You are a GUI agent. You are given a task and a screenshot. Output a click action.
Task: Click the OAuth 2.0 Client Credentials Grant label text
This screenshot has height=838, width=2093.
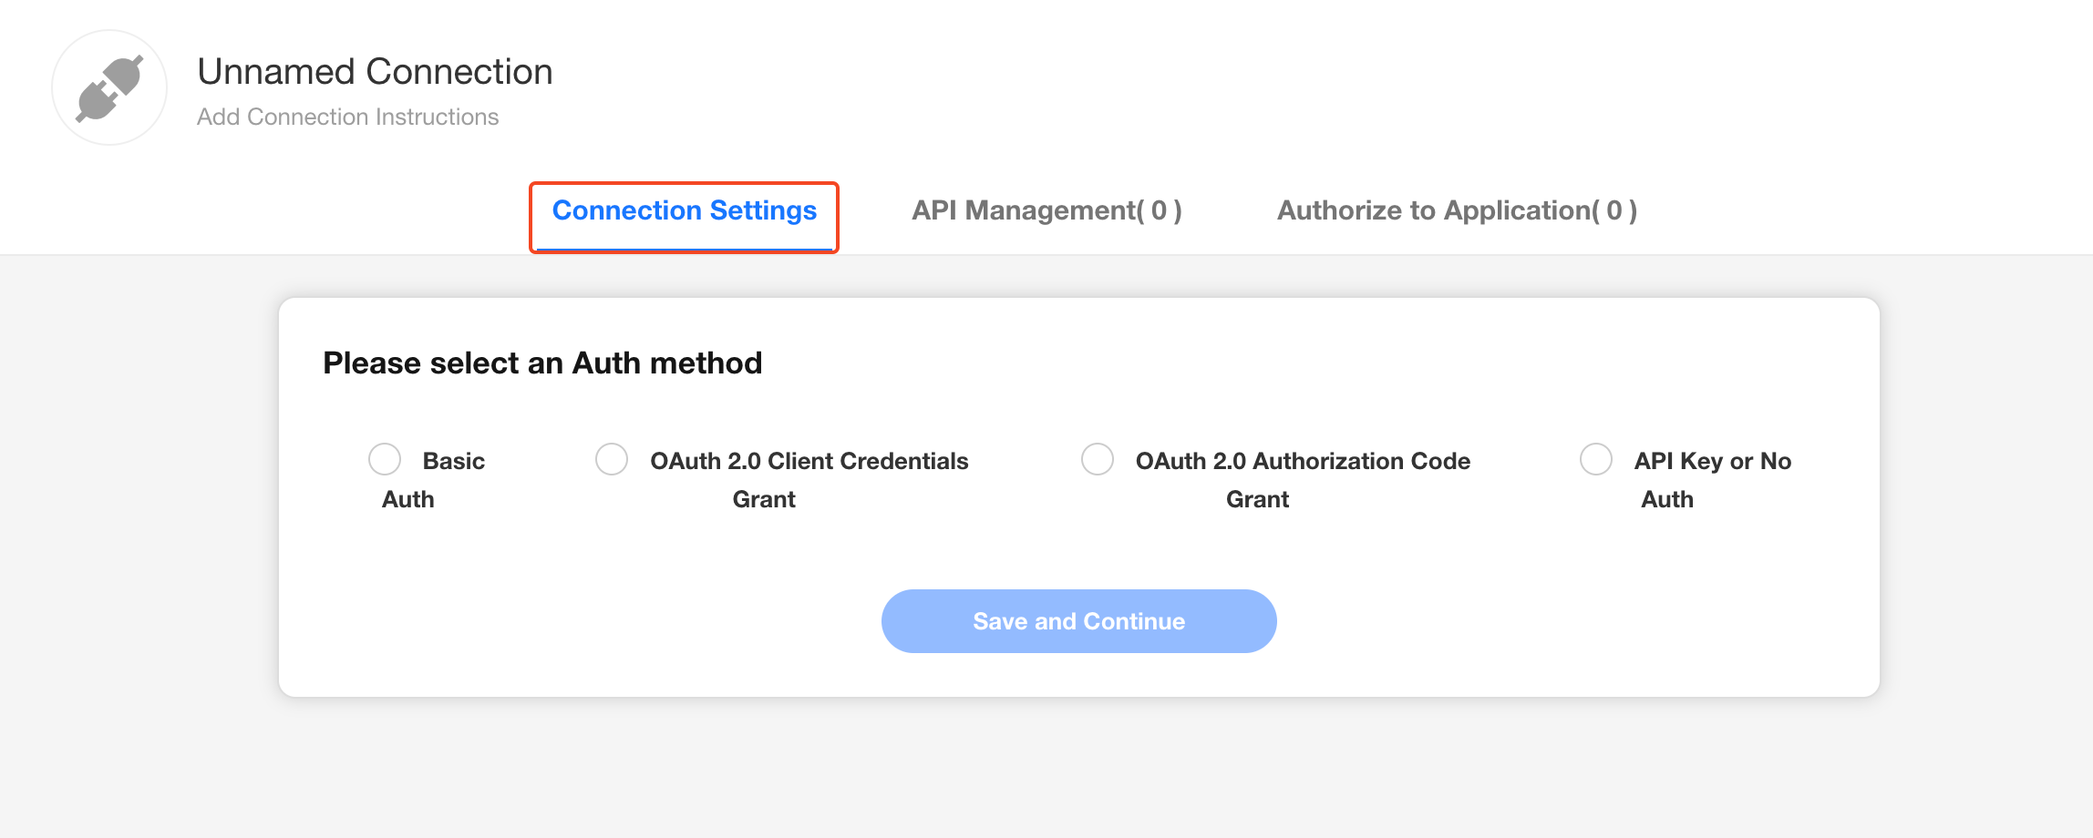click(809, 461)
